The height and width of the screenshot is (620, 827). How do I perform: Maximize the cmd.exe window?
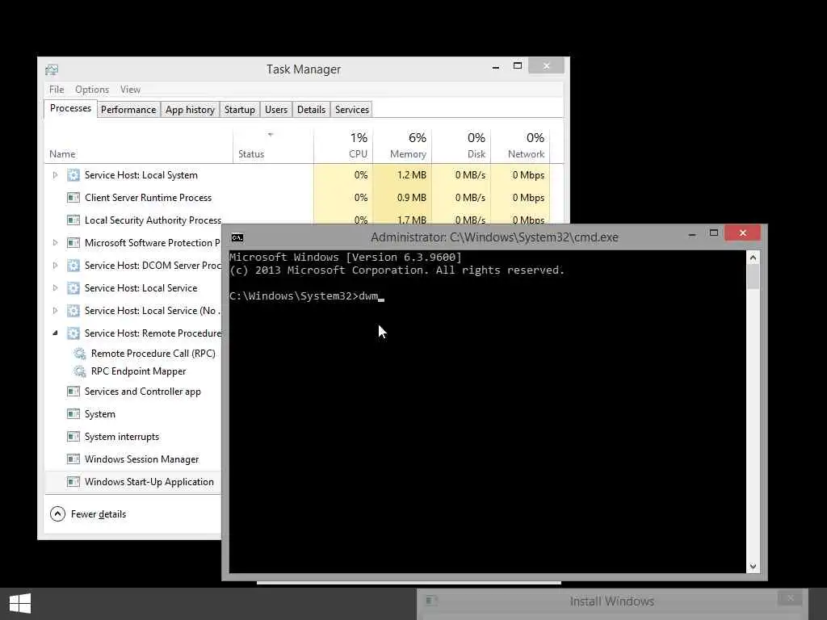pos(714,233)
